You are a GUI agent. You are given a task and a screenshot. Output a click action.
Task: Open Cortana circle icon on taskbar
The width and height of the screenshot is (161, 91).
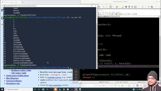(x=35, y=89)
